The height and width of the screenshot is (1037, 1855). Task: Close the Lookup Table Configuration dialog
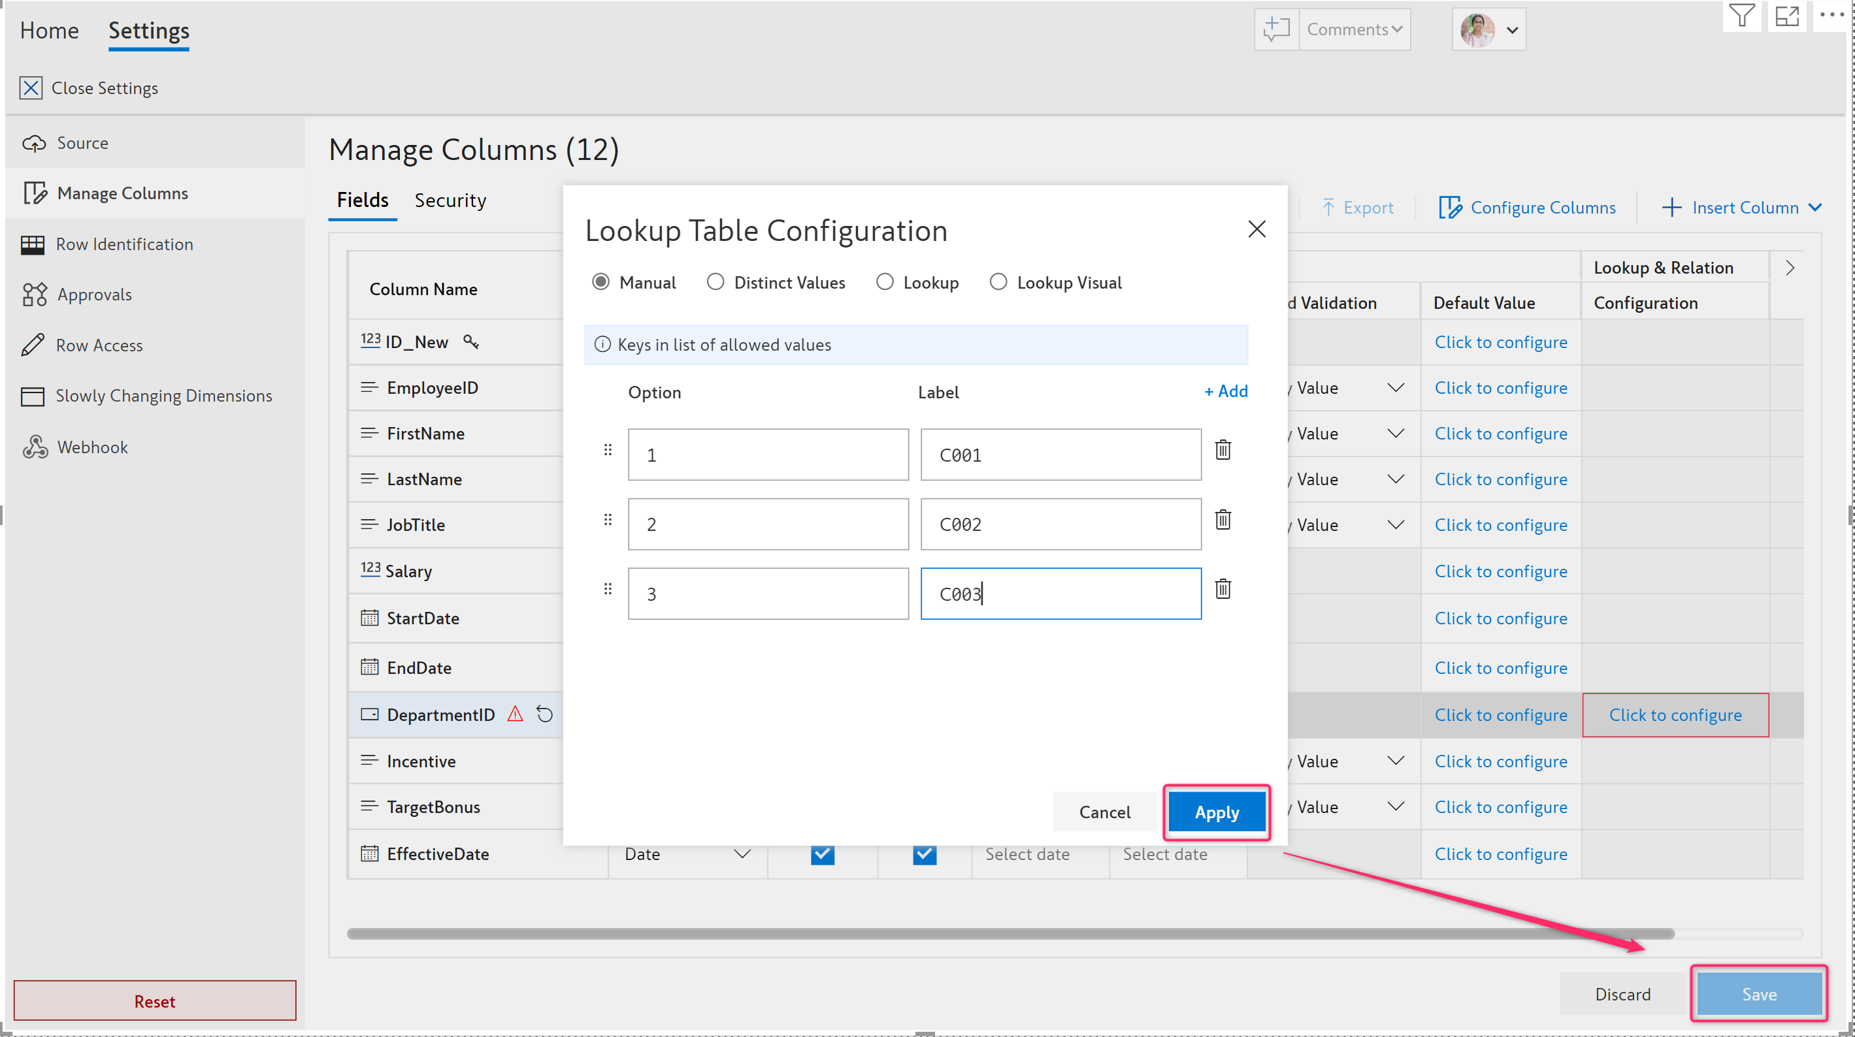(1256, 230)
